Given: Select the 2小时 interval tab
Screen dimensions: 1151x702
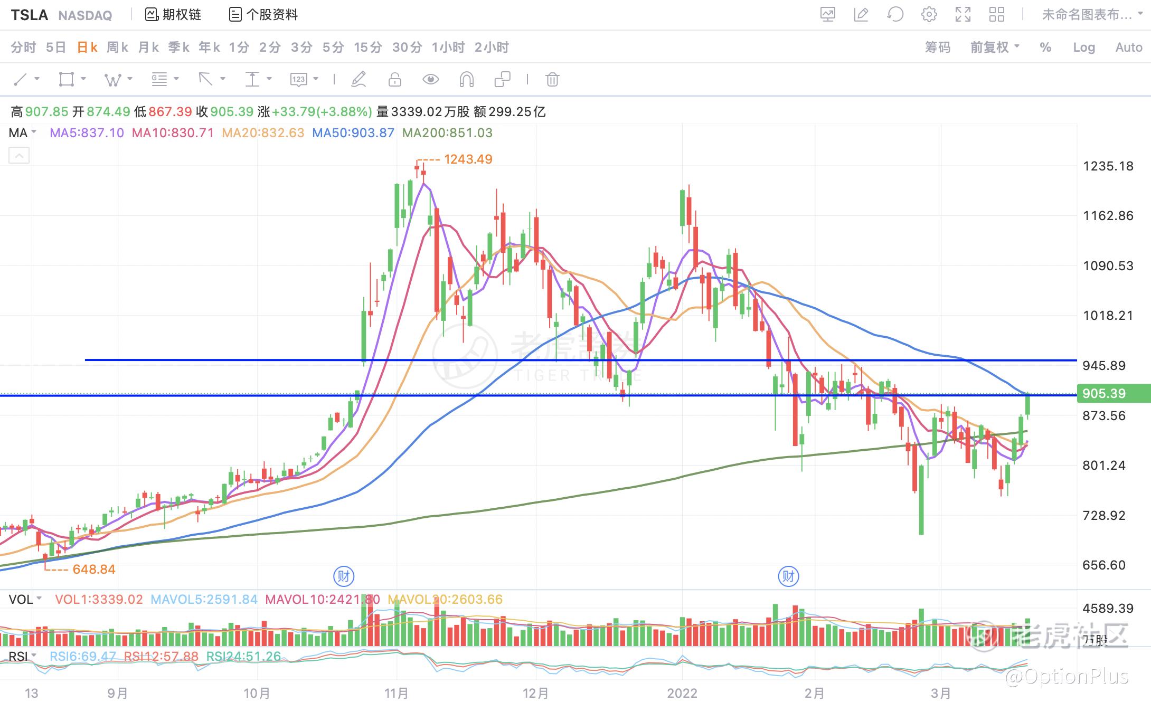Looking at the screenshot, I should point(492,48).
